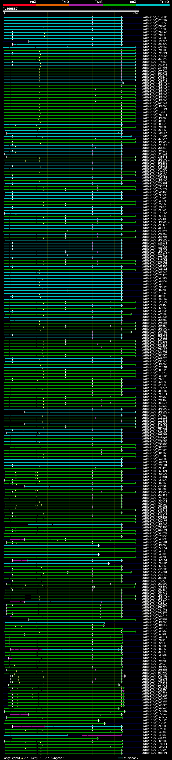The height and width of the screenshot is (760, 172).
Task: Open hit UniRef100_C1H819
Action: click(x=154, y=373)
